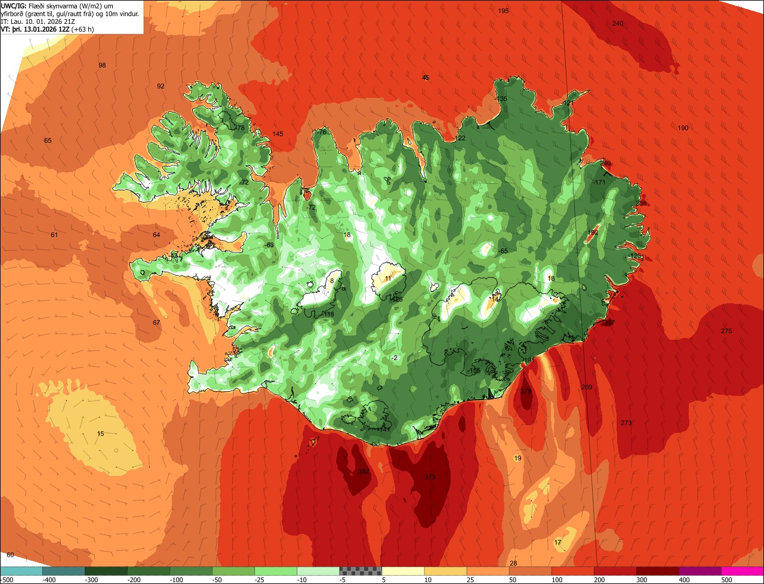Click the legend swatch between -50 and -25
The height and width of the screenshot is (584, 764).
pos(233,571)
